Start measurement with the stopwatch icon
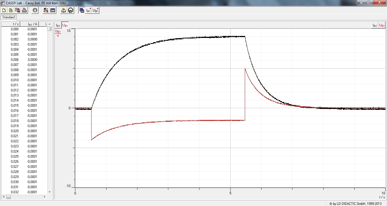Image resolution: width=387 pixels, height=206 pixels. pos(35,10)
